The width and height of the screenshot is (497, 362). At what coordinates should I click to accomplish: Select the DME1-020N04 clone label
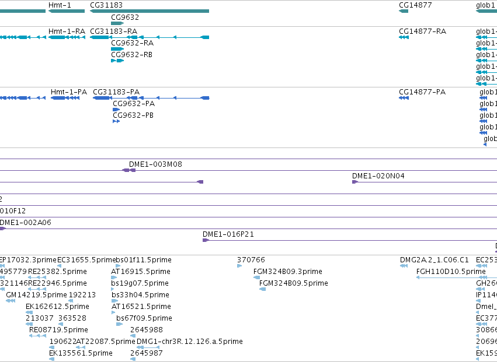[378, 176]
